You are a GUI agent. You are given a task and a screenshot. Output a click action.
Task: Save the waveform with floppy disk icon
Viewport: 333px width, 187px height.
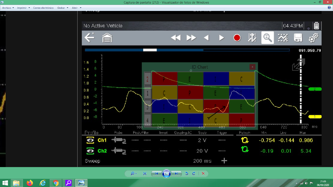298,38
